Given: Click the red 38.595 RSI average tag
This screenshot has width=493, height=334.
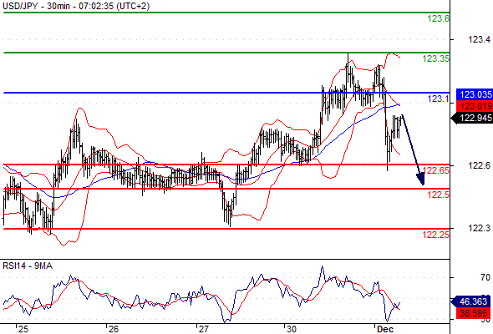Looking at the screenshot, I should [473, 313].
